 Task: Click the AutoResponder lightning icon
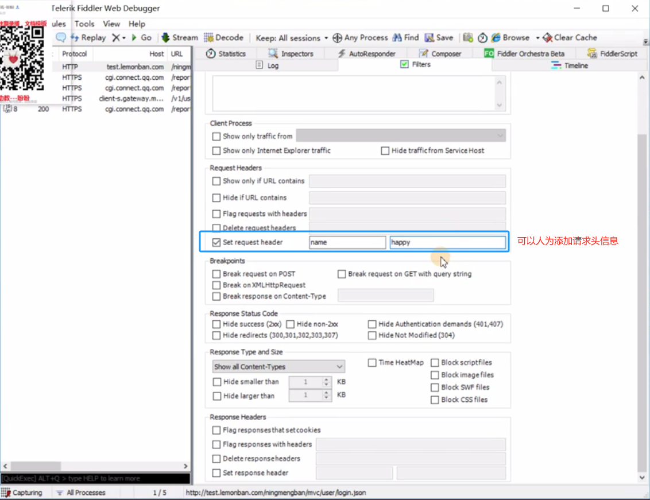(x=342, y=53)
